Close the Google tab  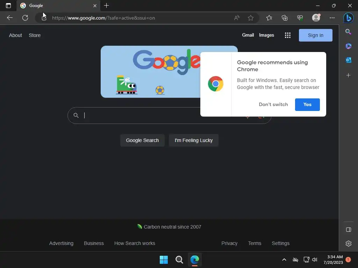point(95,6)
